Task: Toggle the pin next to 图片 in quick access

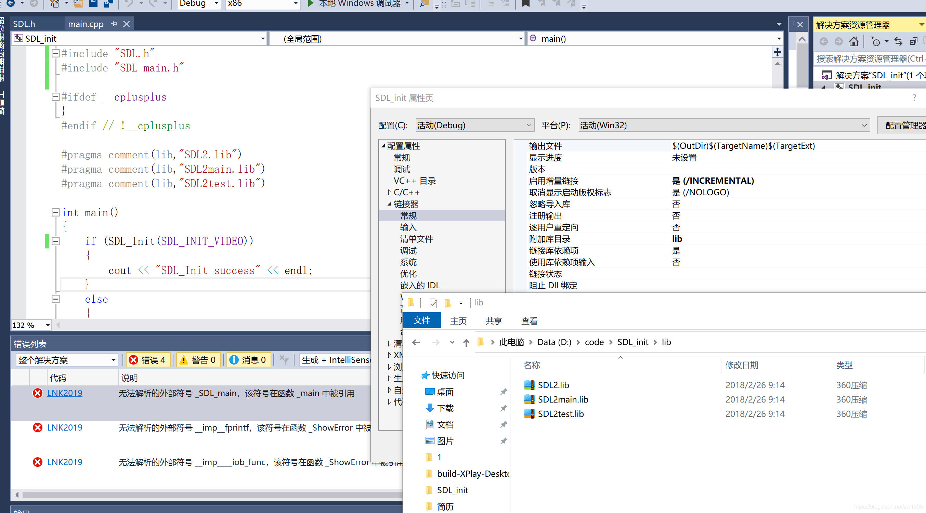Action: (504, 441)
